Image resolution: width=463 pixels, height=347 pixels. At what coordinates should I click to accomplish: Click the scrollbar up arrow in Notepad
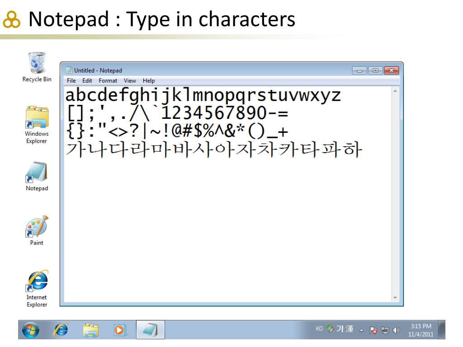pyautogui.click(x=395, y=91)
